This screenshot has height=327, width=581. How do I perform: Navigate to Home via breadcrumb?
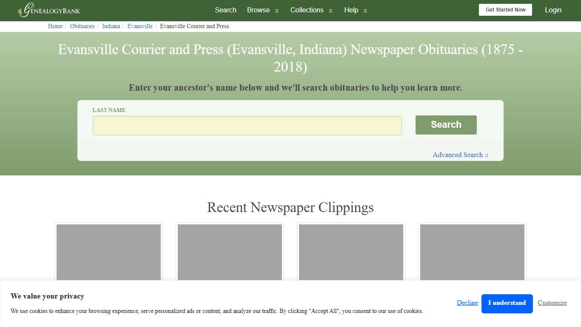click(55, 26)
